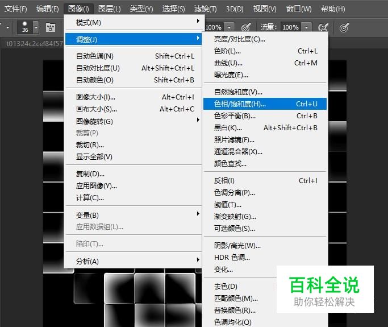The width and height of the screenshot is (388, 327).
Task: Open the 图像(I) menu
Action: 78,9
